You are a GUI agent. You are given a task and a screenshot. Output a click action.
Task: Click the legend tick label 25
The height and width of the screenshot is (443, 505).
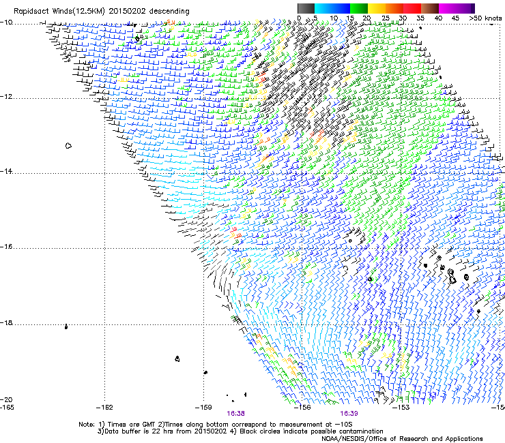386,18
